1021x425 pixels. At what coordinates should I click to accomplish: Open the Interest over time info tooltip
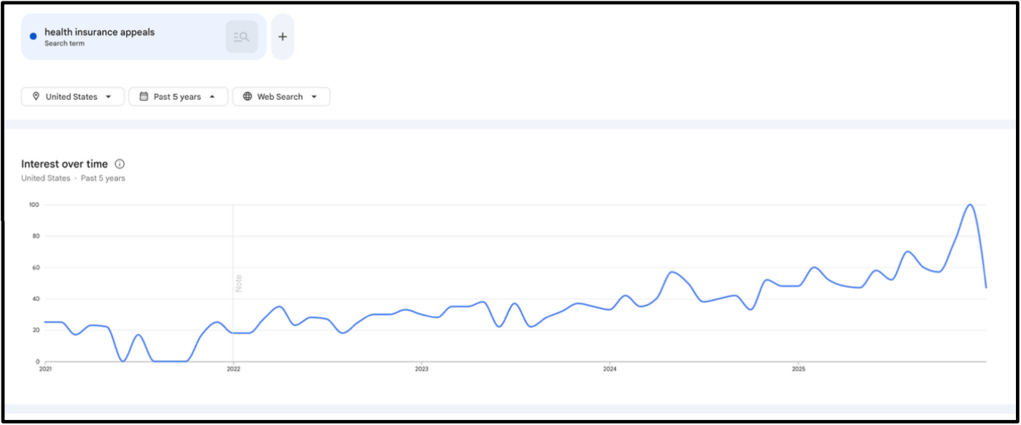tap(120, 164)
